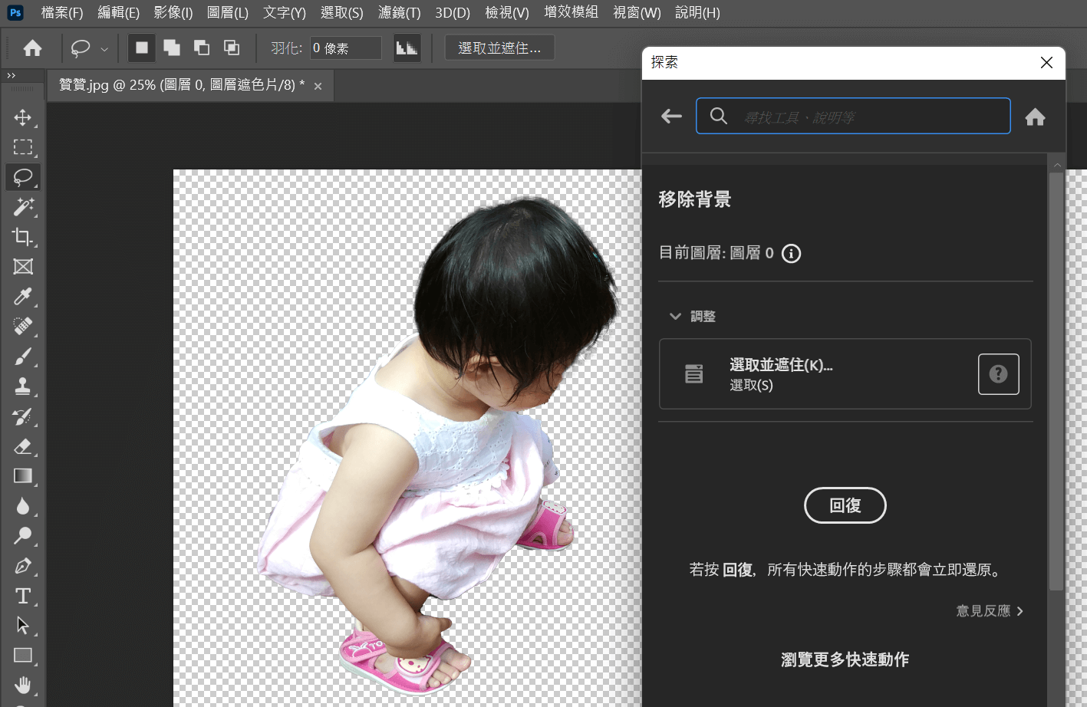Select the Move tool

(x=23, y=117)
